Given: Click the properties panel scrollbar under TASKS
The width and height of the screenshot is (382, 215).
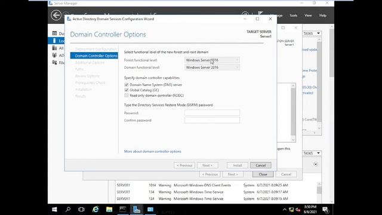Looking at the screenshot, I should coord(319,84).
